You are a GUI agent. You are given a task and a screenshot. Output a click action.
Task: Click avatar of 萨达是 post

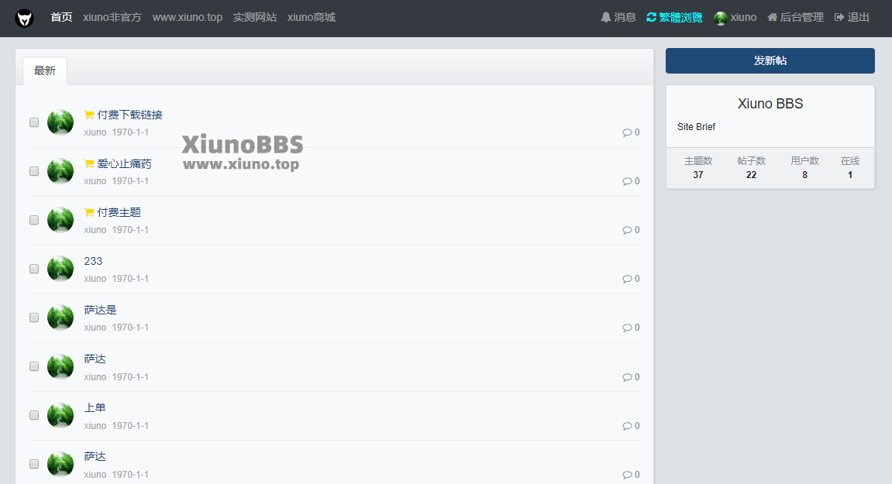click(x=60, y=318)
